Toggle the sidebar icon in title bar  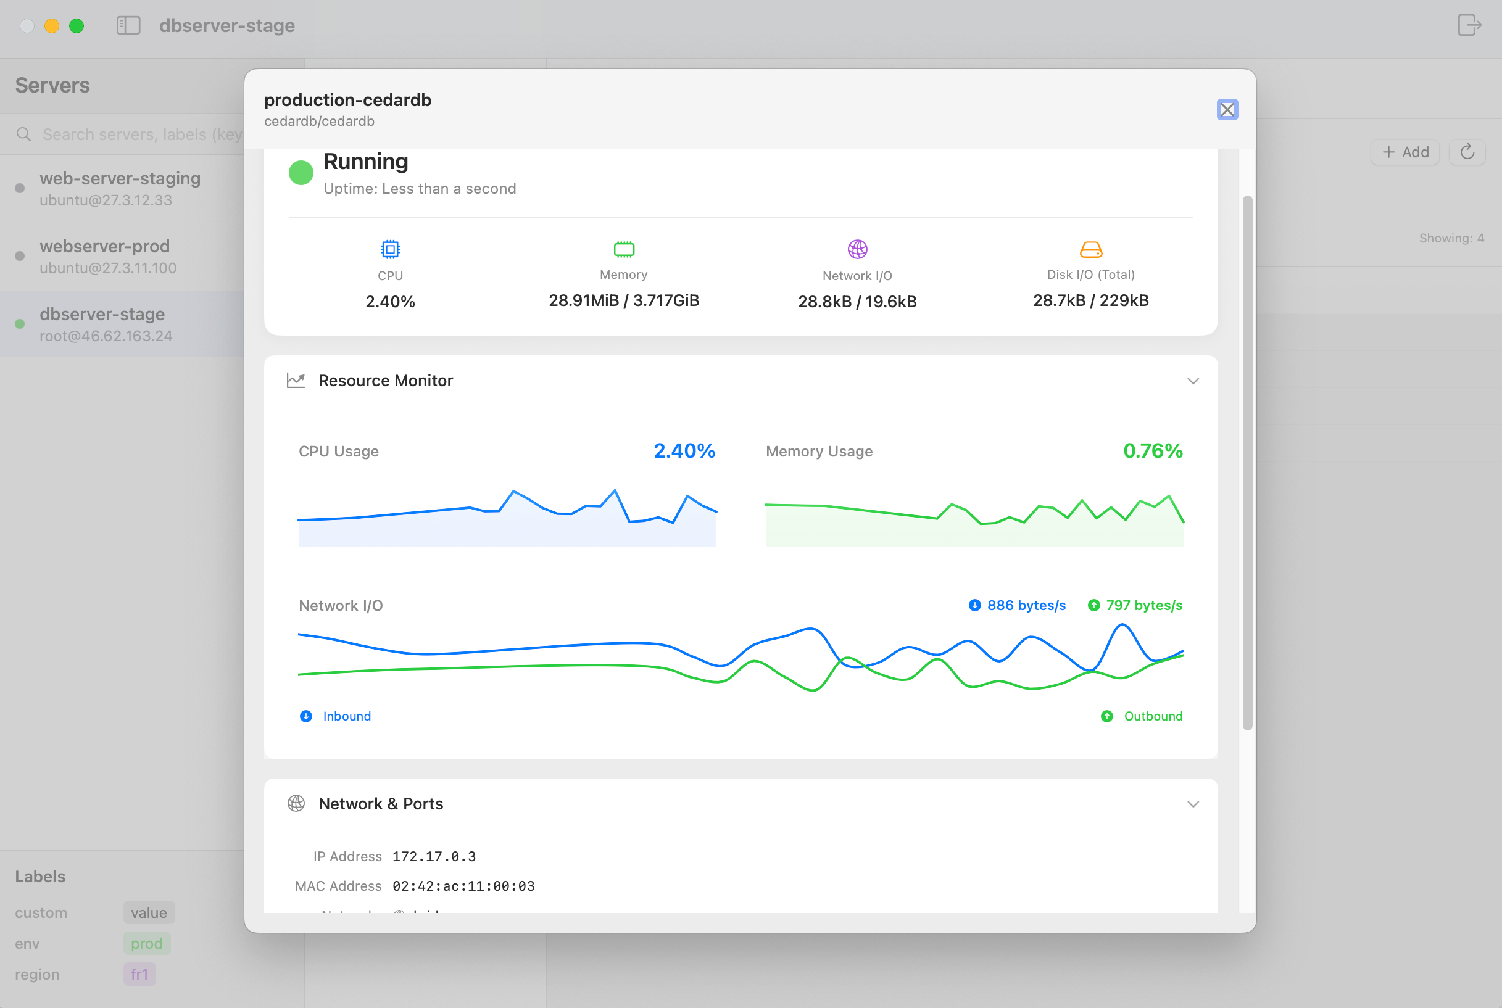click(x=128, y=26)
